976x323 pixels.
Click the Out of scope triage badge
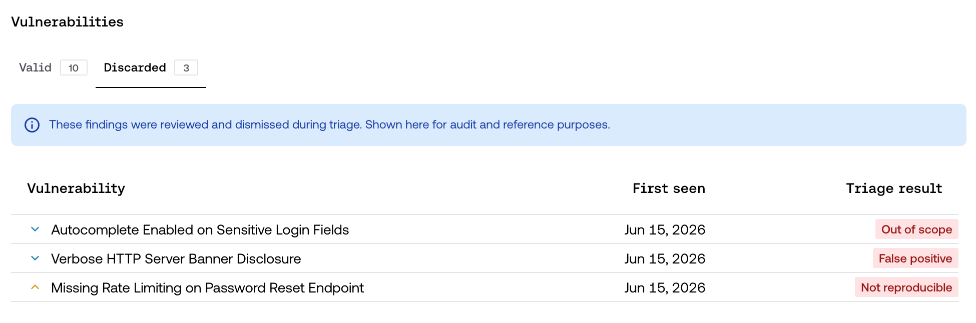[916, 229]
